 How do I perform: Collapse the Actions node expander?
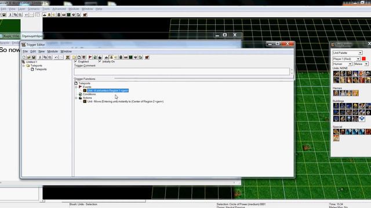(76, 98)
